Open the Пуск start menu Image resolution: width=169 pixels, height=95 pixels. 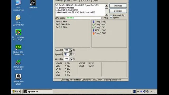(x=16, y=92)
